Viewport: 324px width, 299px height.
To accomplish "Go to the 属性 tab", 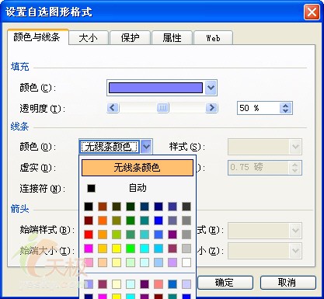I will click(172, 38).
